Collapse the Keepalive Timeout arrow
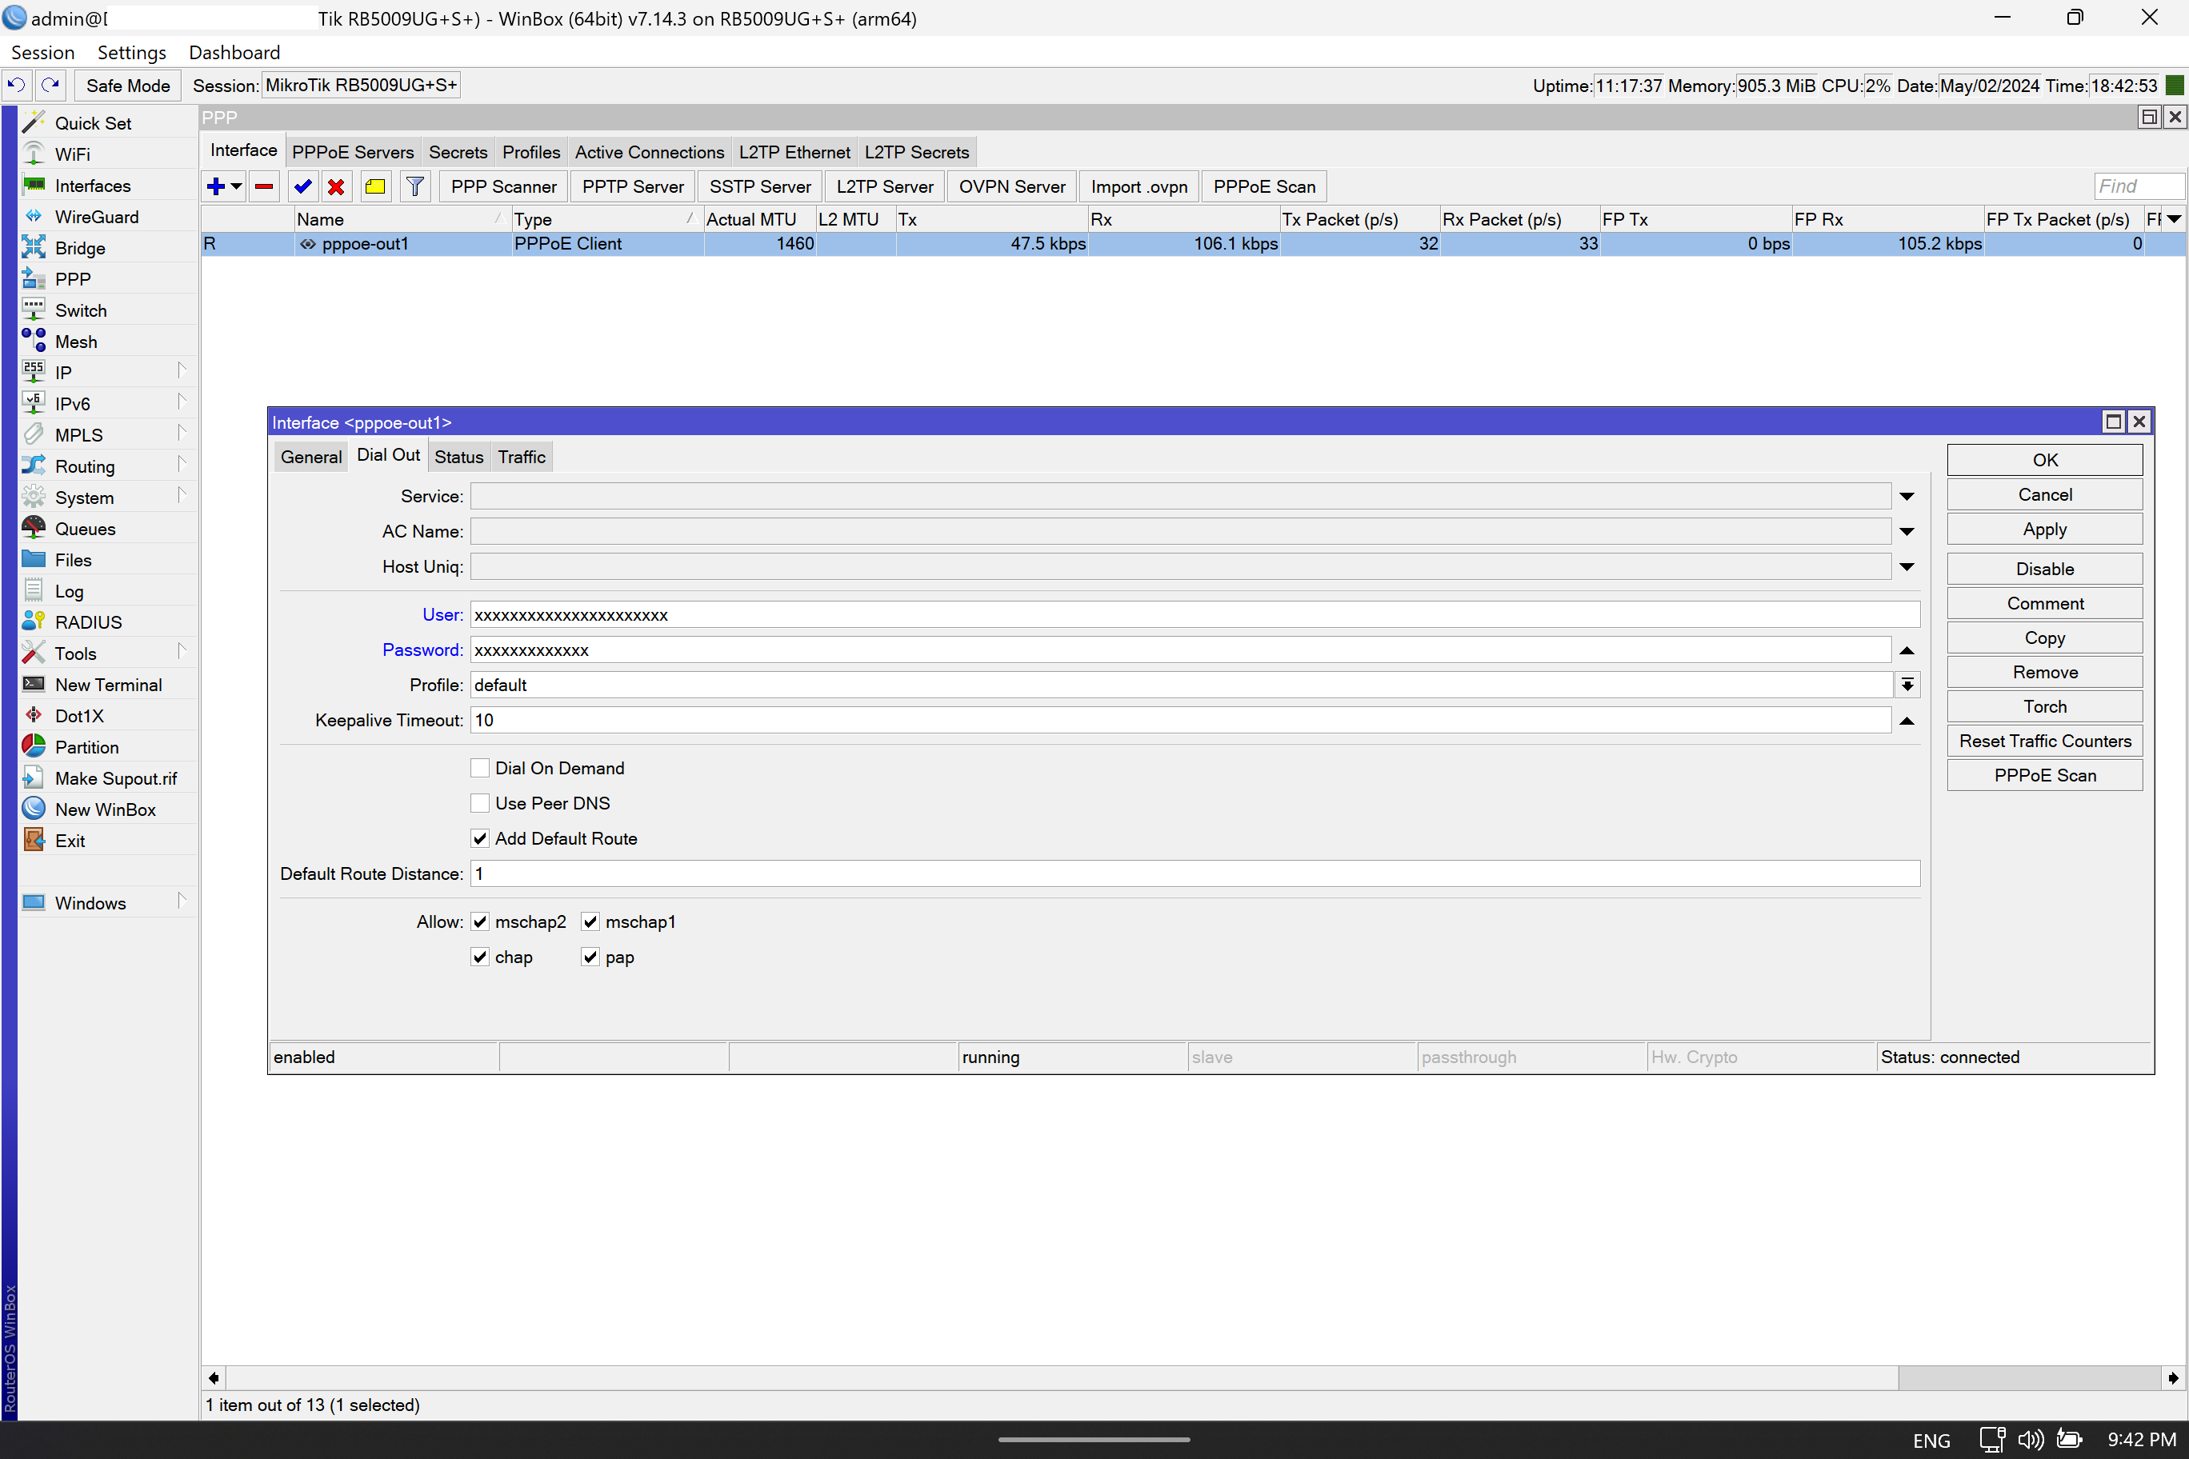2189x1459 pixels. pyautogui.click(x=1907, y=720)
